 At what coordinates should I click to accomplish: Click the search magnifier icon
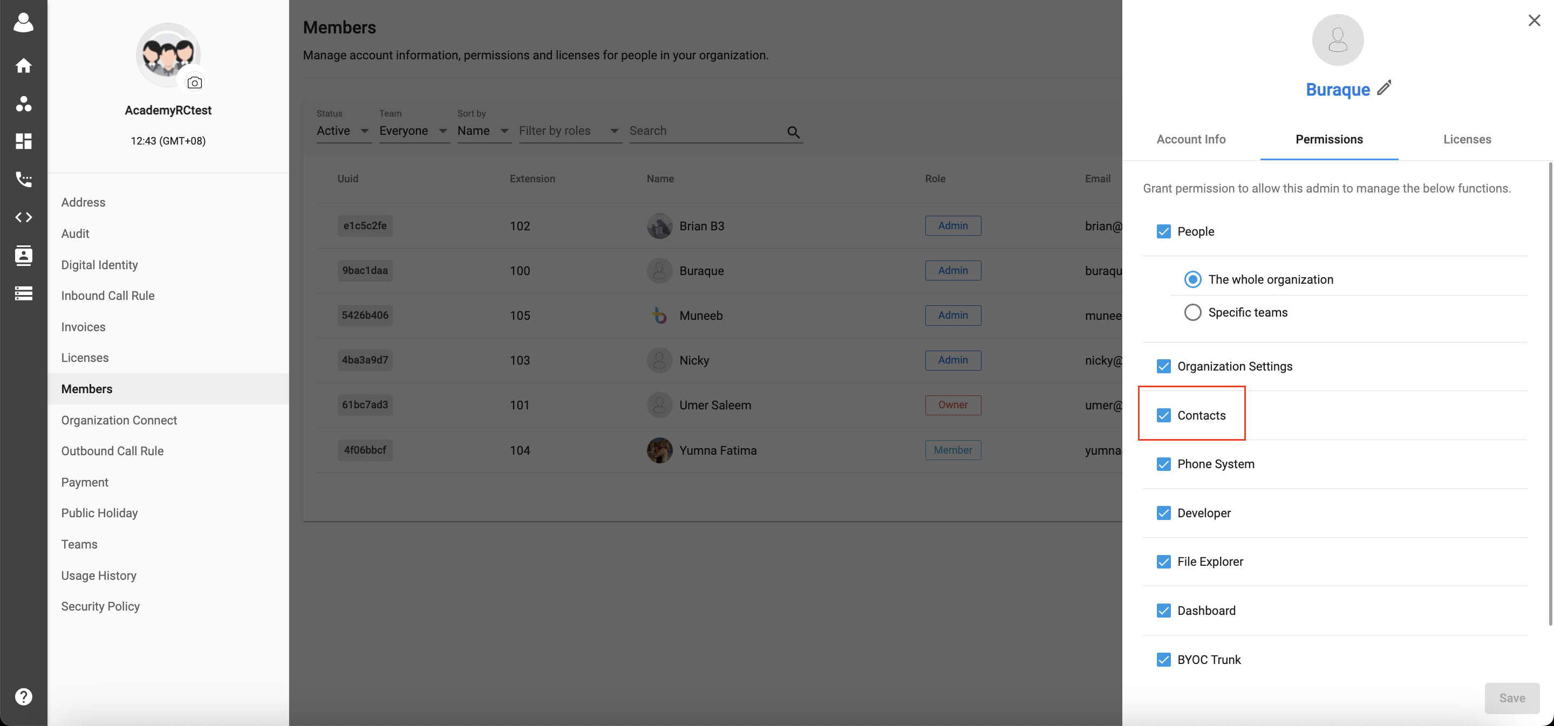pos(793,132)
